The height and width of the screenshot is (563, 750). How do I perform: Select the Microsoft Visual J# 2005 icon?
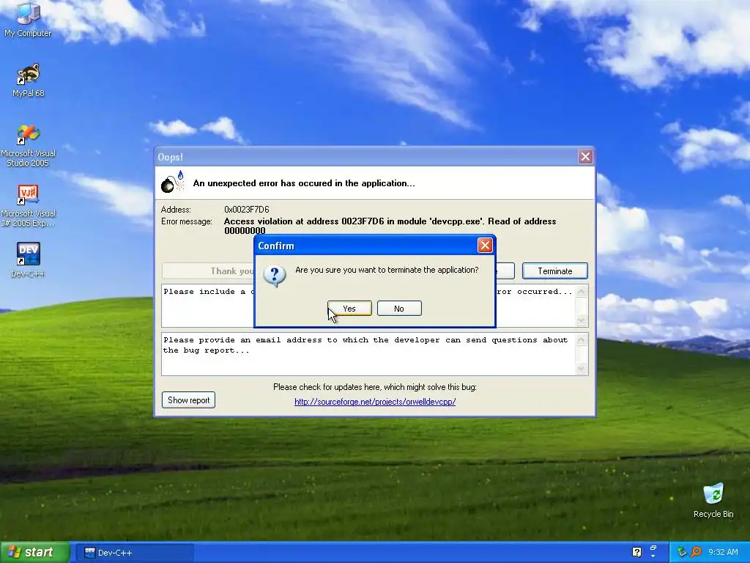tap(28, 206)
